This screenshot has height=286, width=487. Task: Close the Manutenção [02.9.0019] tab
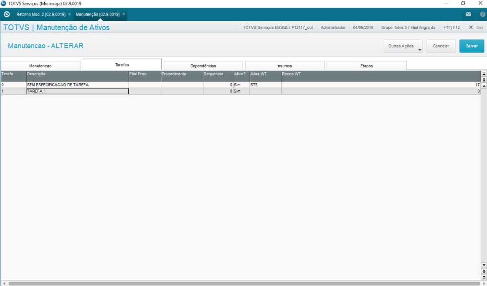click(124, 14)
